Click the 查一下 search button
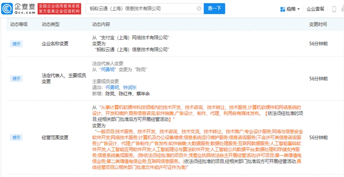Viewport: 344px width, 177px height. (214, 9)
